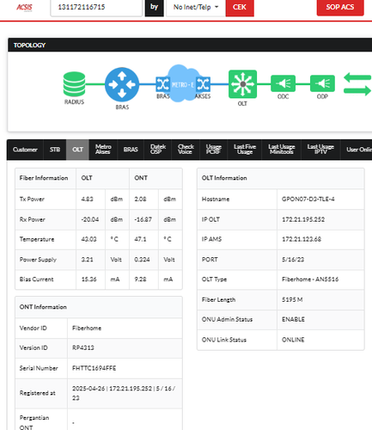Click the red CEK button
Image resolution: width=372 pixels, height=430 pixels.
click(240, 7)
